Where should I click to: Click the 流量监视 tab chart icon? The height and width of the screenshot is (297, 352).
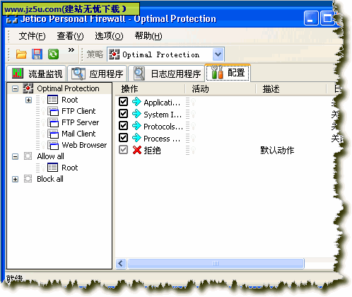click(18, 74)
